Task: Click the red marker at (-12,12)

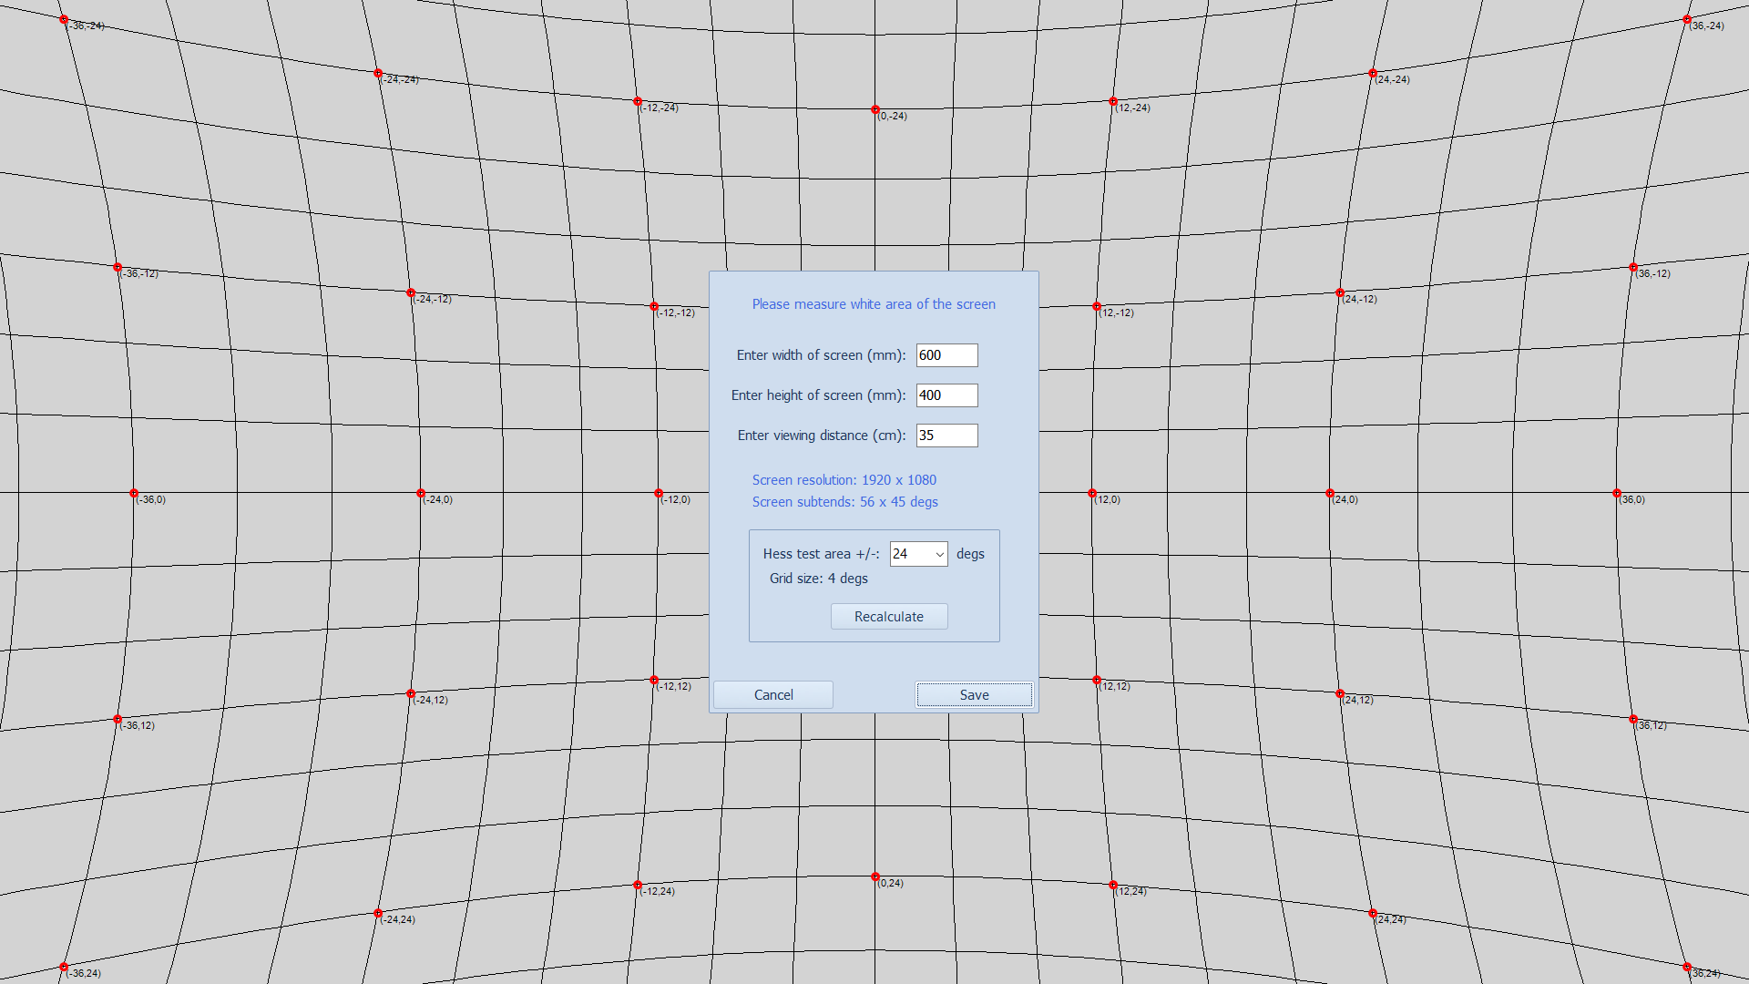Action: click(654, 680)
